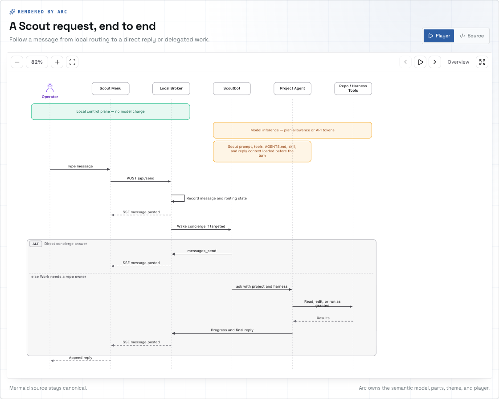The height and width of the screenshot is (399, 499).
Task: Click the 'Type message' arrow label
Action: point(80,166)
